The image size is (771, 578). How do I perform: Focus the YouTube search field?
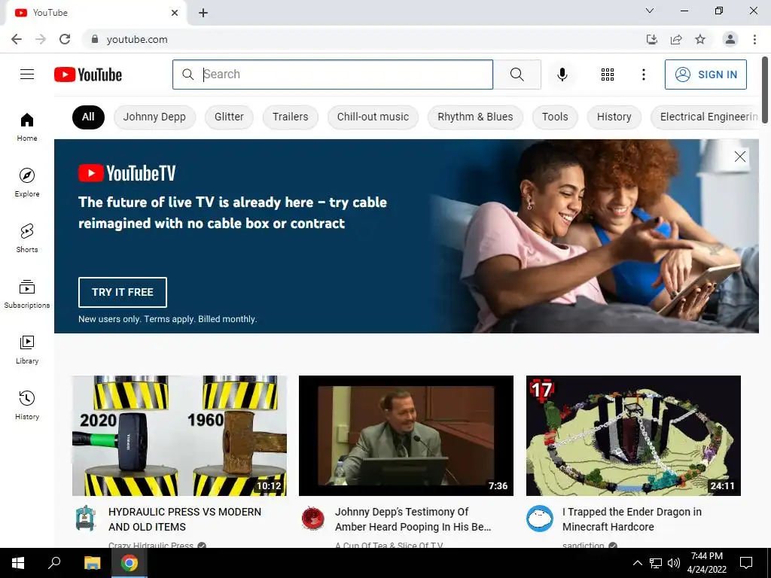(333, 75)
